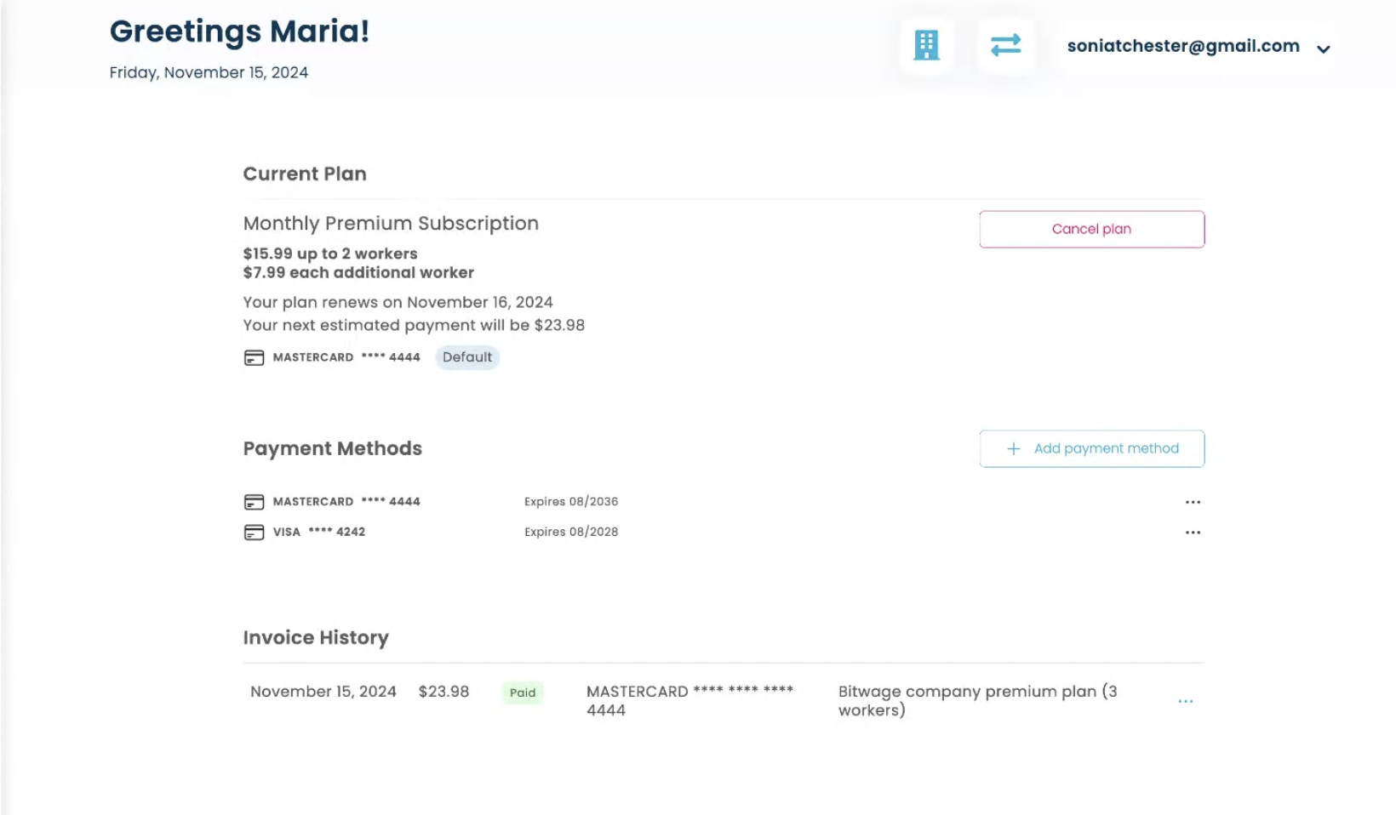This screenshot has width=1396, height=815.
Task: Click the Default badge on current plan
Action: pyautogui.click(x=466, y=357)
